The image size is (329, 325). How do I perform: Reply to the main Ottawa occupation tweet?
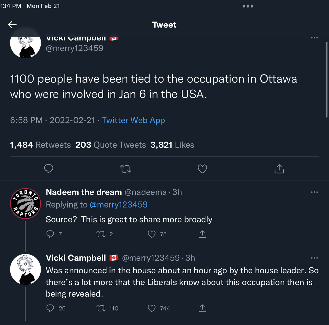[x=49, y=169]
